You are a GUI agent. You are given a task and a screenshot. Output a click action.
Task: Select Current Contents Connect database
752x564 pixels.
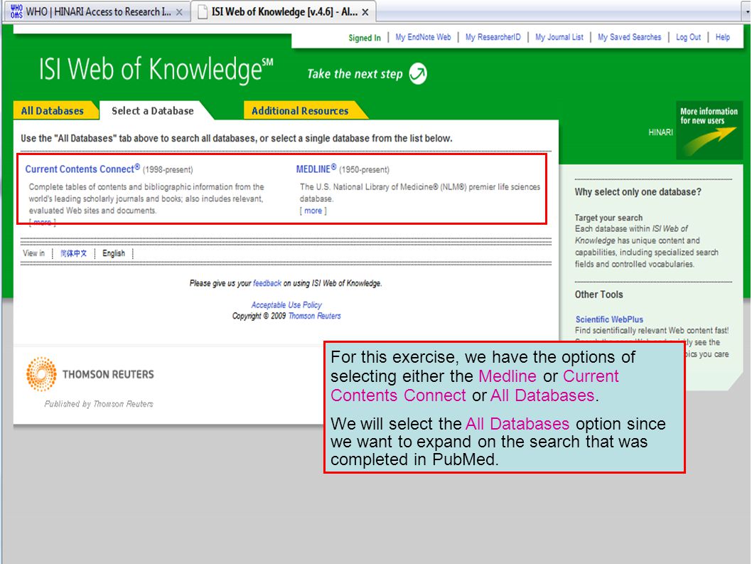click(82, 169)
